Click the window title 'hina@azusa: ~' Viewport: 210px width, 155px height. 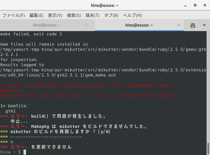click(105, 5)
